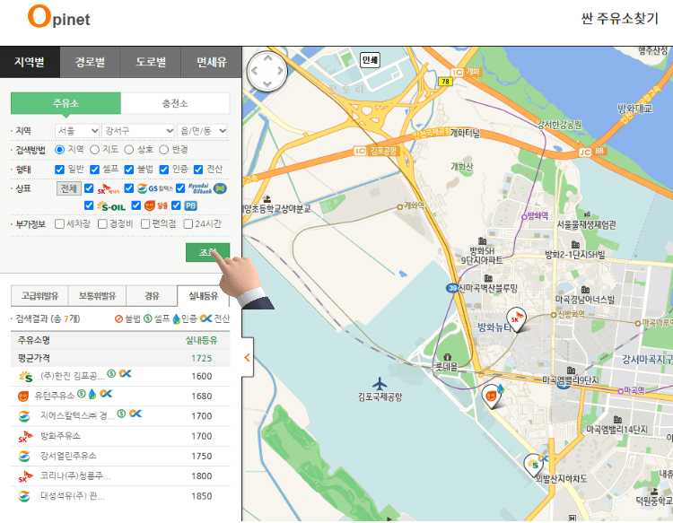Screen dimensions: 673x523
Task: Enable 경정비 additional info checkbox
Action: [102, 224]
